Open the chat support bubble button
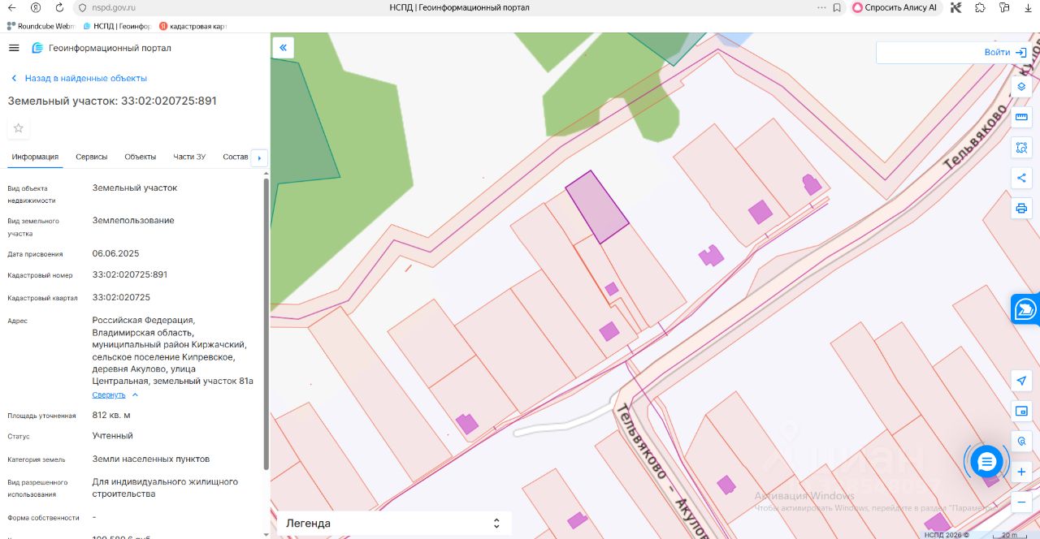 coord(987,462)
